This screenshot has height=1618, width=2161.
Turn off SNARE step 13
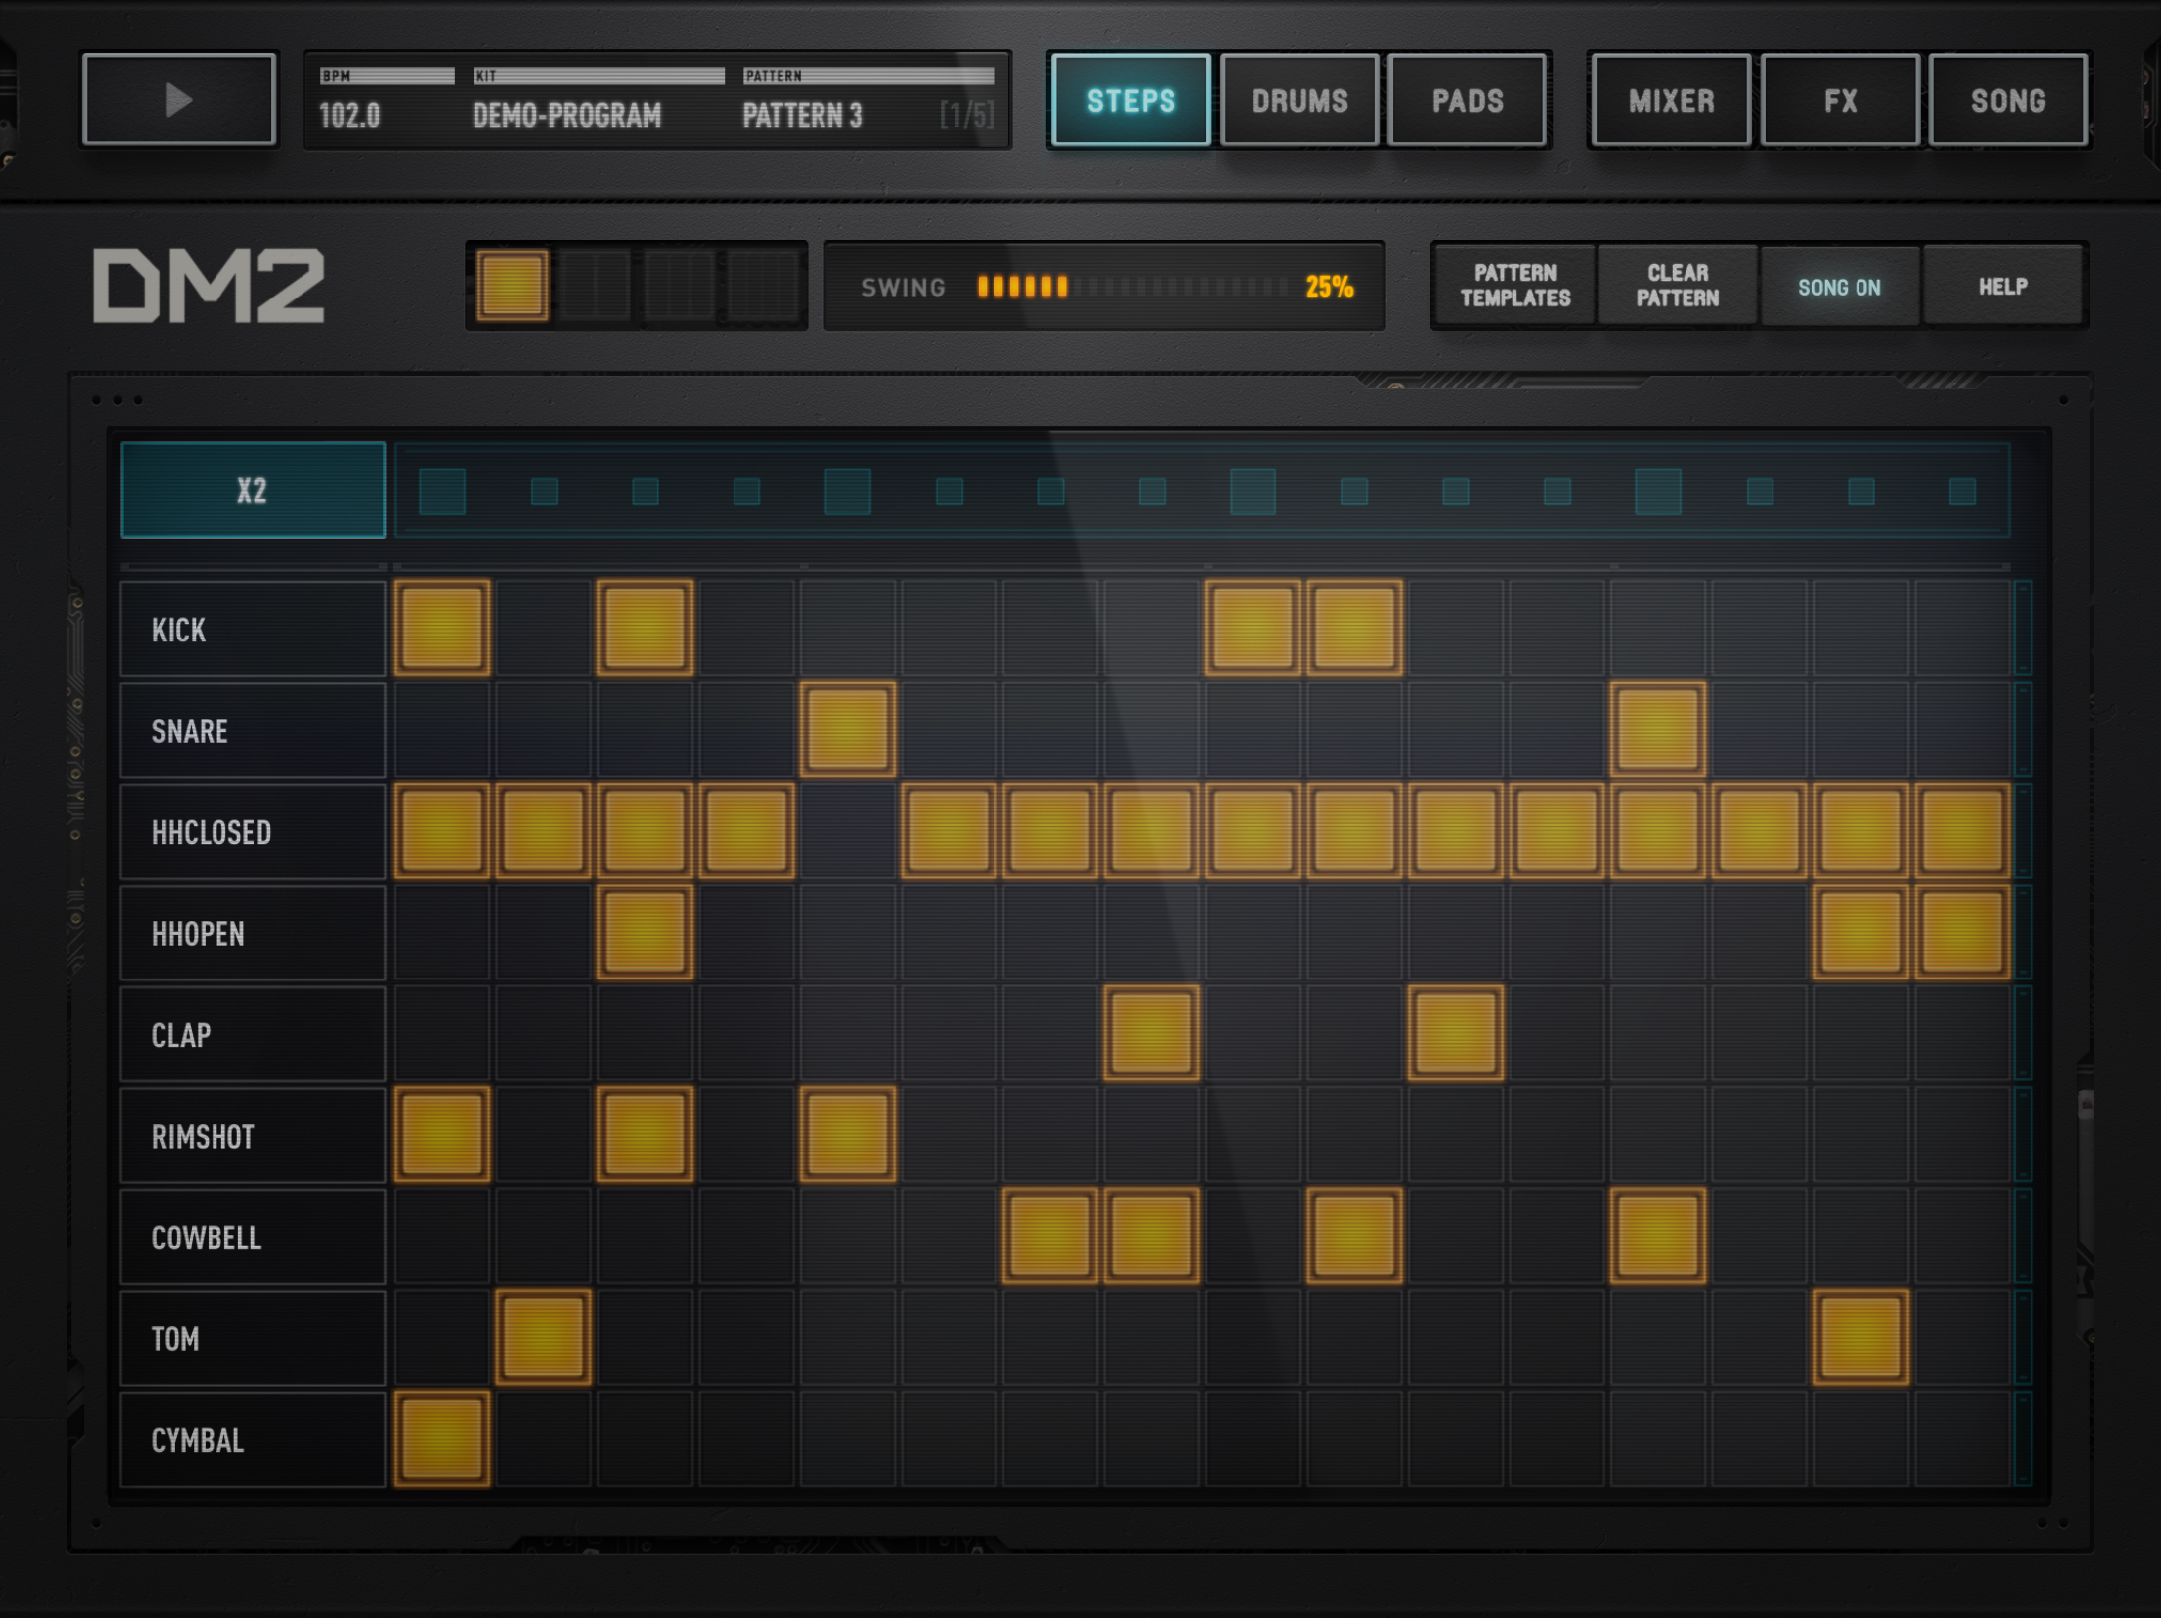point(1658,730)
